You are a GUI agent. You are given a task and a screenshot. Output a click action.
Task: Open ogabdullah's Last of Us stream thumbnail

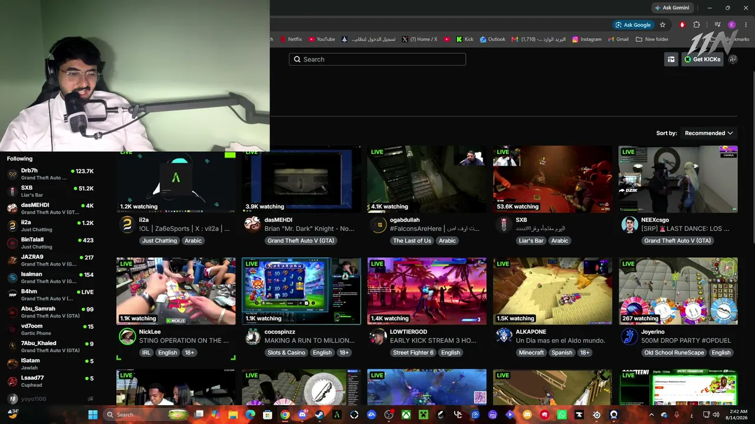click(x=427, y=179)
